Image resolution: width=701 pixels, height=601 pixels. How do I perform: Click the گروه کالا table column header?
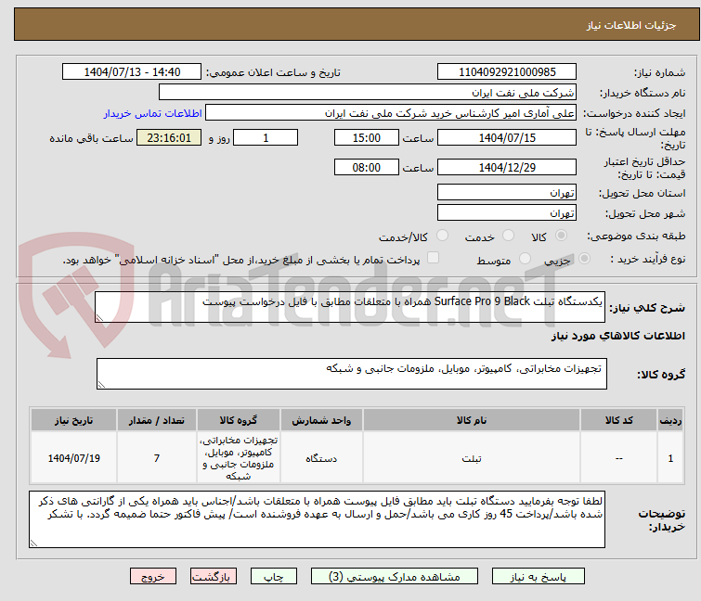[239, 420]
